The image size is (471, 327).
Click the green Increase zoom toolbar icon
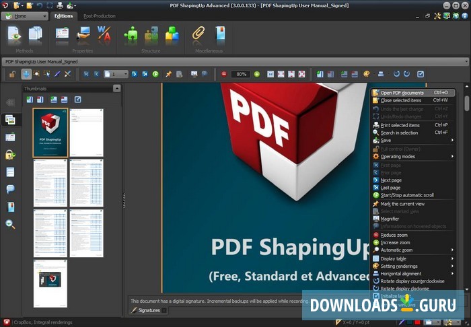coord(257,74)
